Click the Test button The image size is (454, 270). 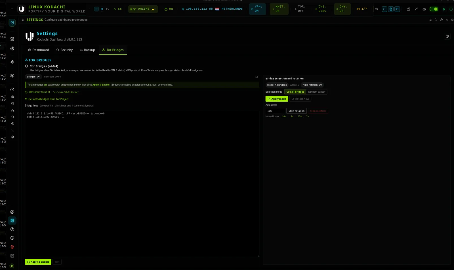coord(57,262)
